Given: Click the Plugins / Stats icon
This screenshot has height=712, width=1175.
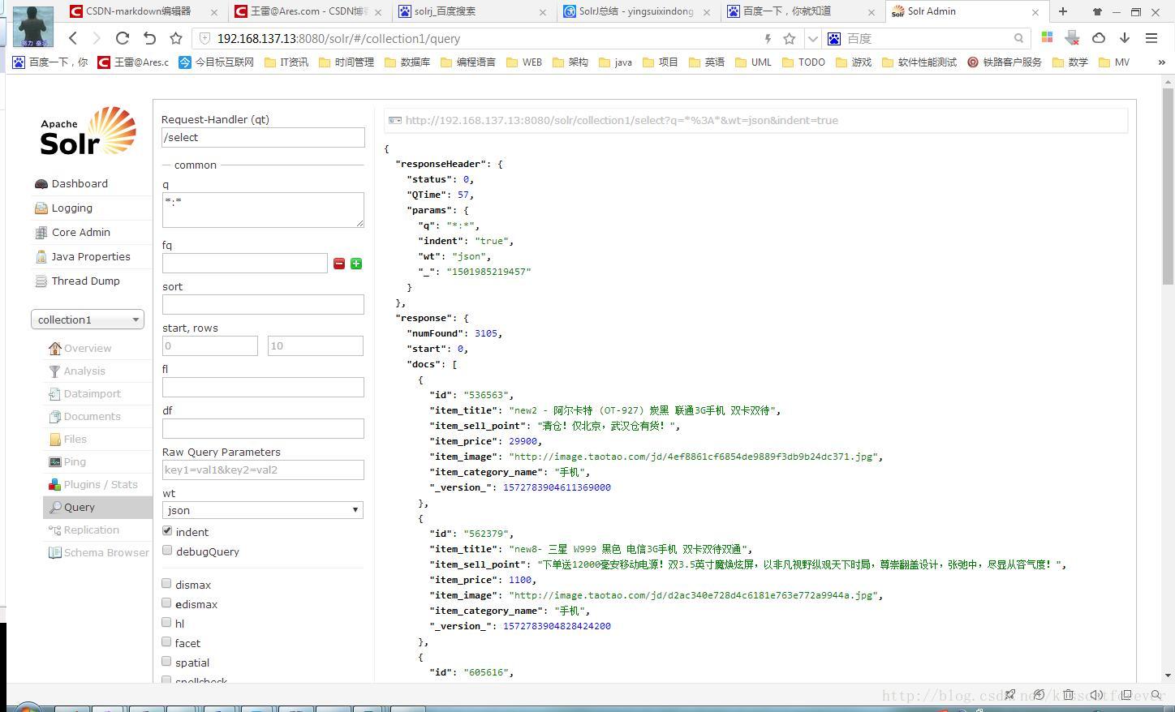Looking at the screenshot, I should pyautogui.click(x=55, y=485).
